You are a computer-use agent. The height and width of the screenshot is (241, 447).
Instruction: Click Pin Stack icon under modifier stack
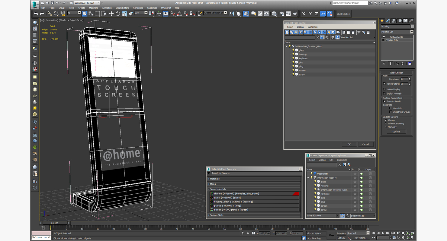point(384,64)
